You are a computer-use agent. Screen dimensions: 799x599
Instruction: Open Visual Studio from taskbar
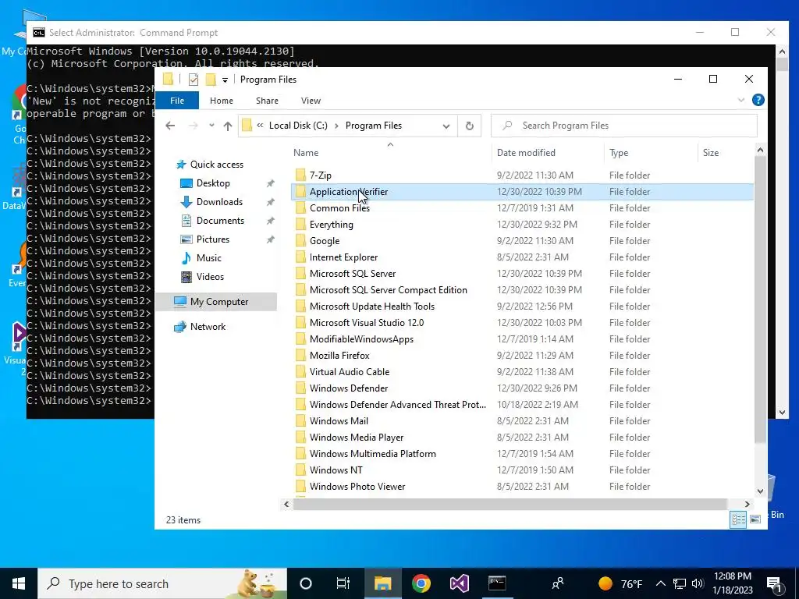[459, 583]
